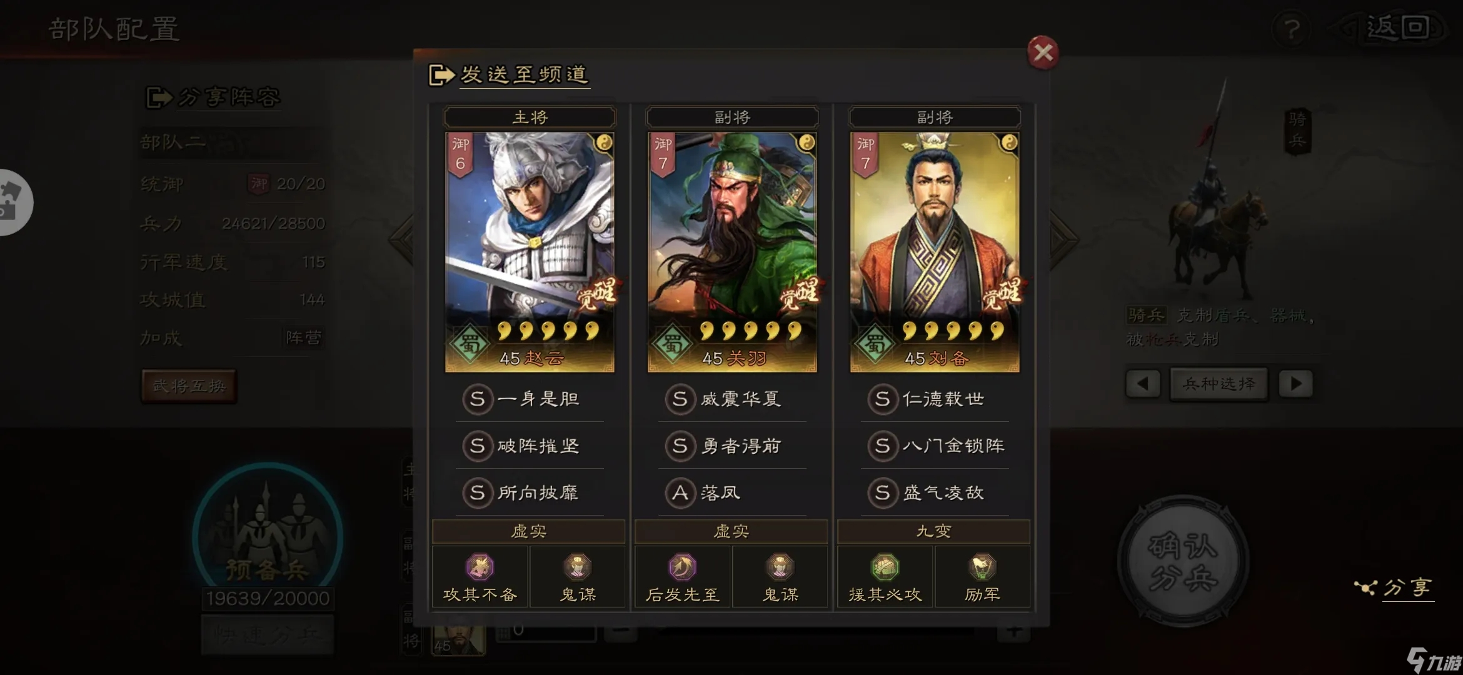Image resolution: width=1463 pixels, height=675 pixels.
Task: Click 鬼谋 icon under 赵云
Action: pos(578,567)
